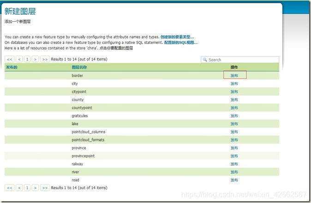
Task: Select page 1 in bottom pager
Action: pyautogui.click(x=27, y=187)
